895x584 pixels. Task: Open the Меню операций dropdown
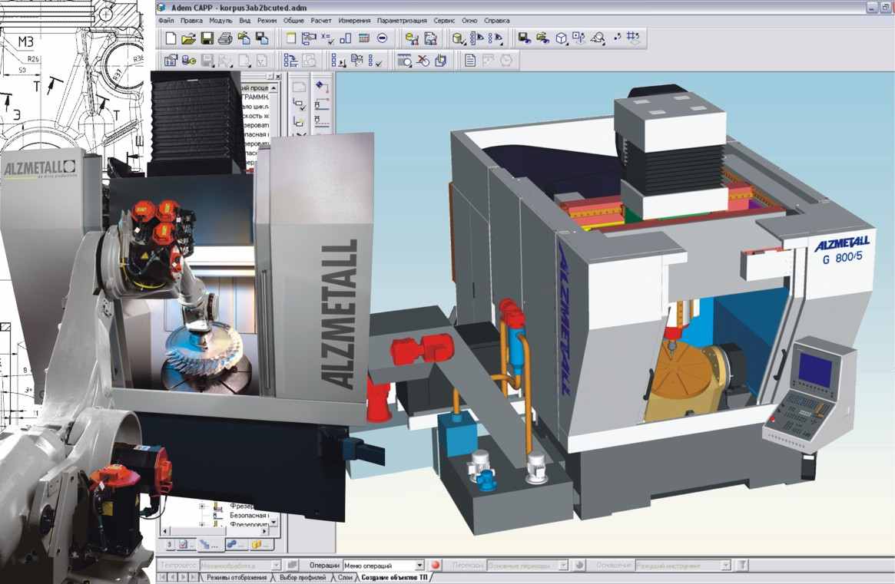pyautogui.click(x=419, y=565)
